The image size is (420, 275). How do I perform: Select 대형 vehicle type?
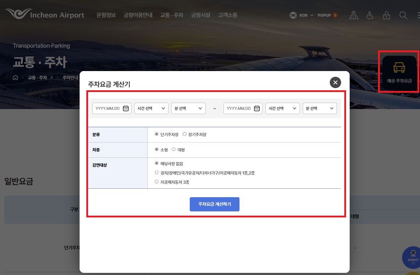point(173,150)
